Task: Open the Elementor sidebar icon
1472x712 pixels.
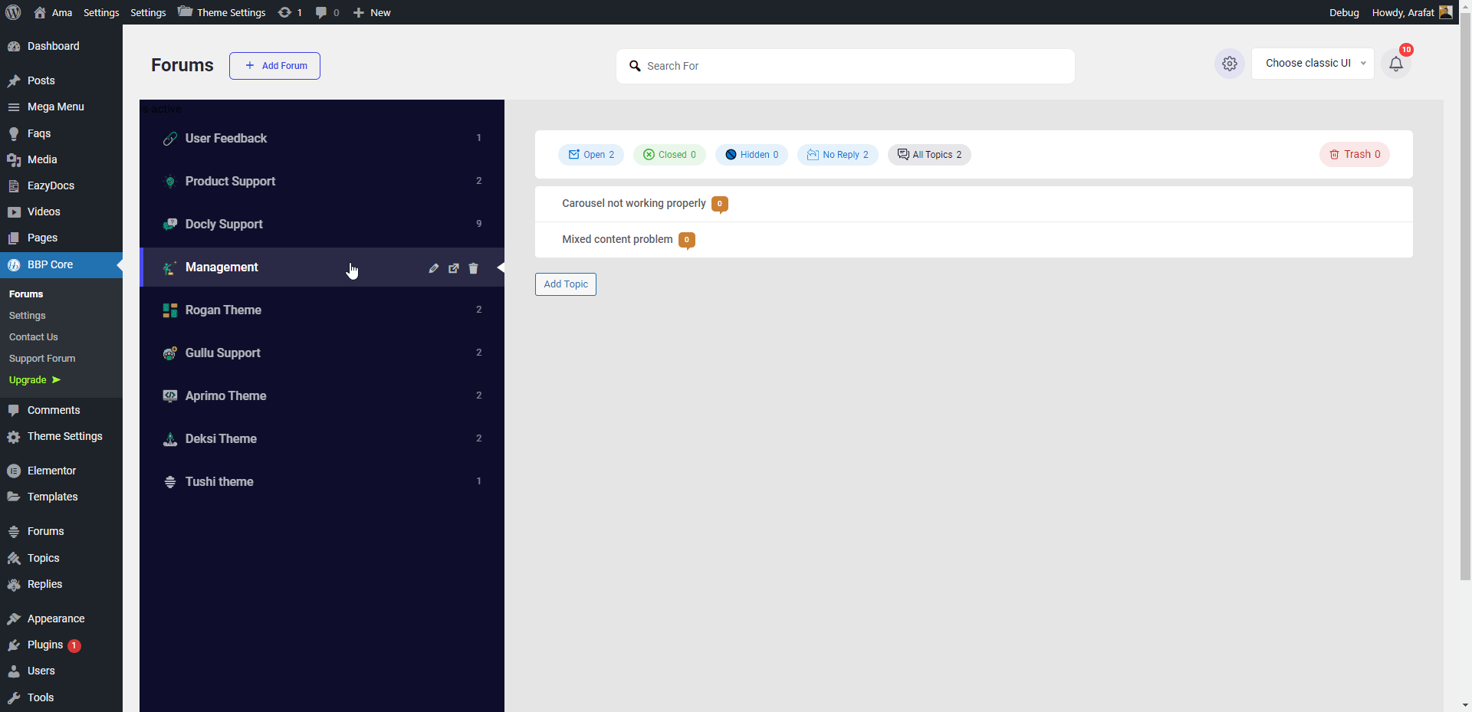Action: [14, 470]
